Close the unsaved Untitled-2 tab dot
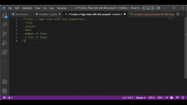Screen dimensions: 187x105 pos(125,14)
